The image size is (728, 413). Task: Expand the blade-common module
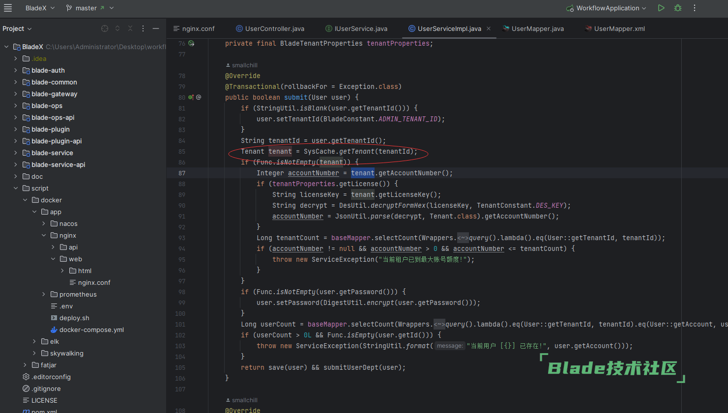click(16, 82)
